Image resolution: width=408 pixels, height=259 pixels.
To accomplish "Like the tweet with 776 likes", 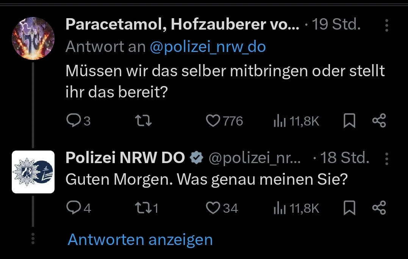I will 224,121.
